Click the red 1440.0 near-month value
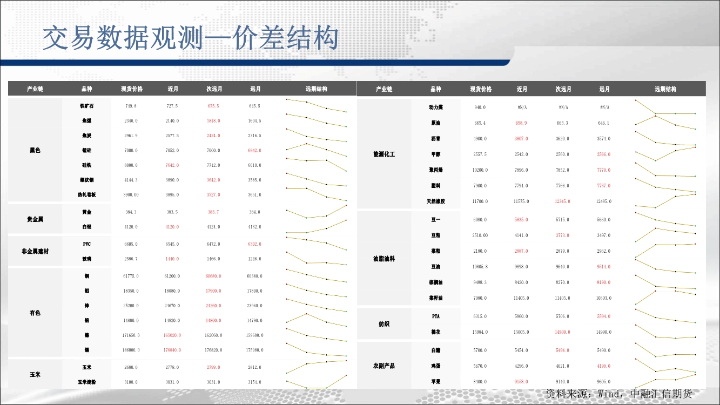The image size is (720, 405). click(x=173, y=259)
